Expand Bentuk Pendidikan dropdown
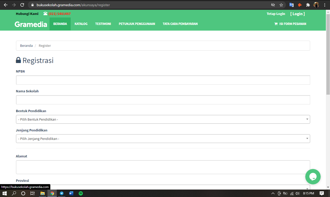330x197 pixels. (163, 119)
